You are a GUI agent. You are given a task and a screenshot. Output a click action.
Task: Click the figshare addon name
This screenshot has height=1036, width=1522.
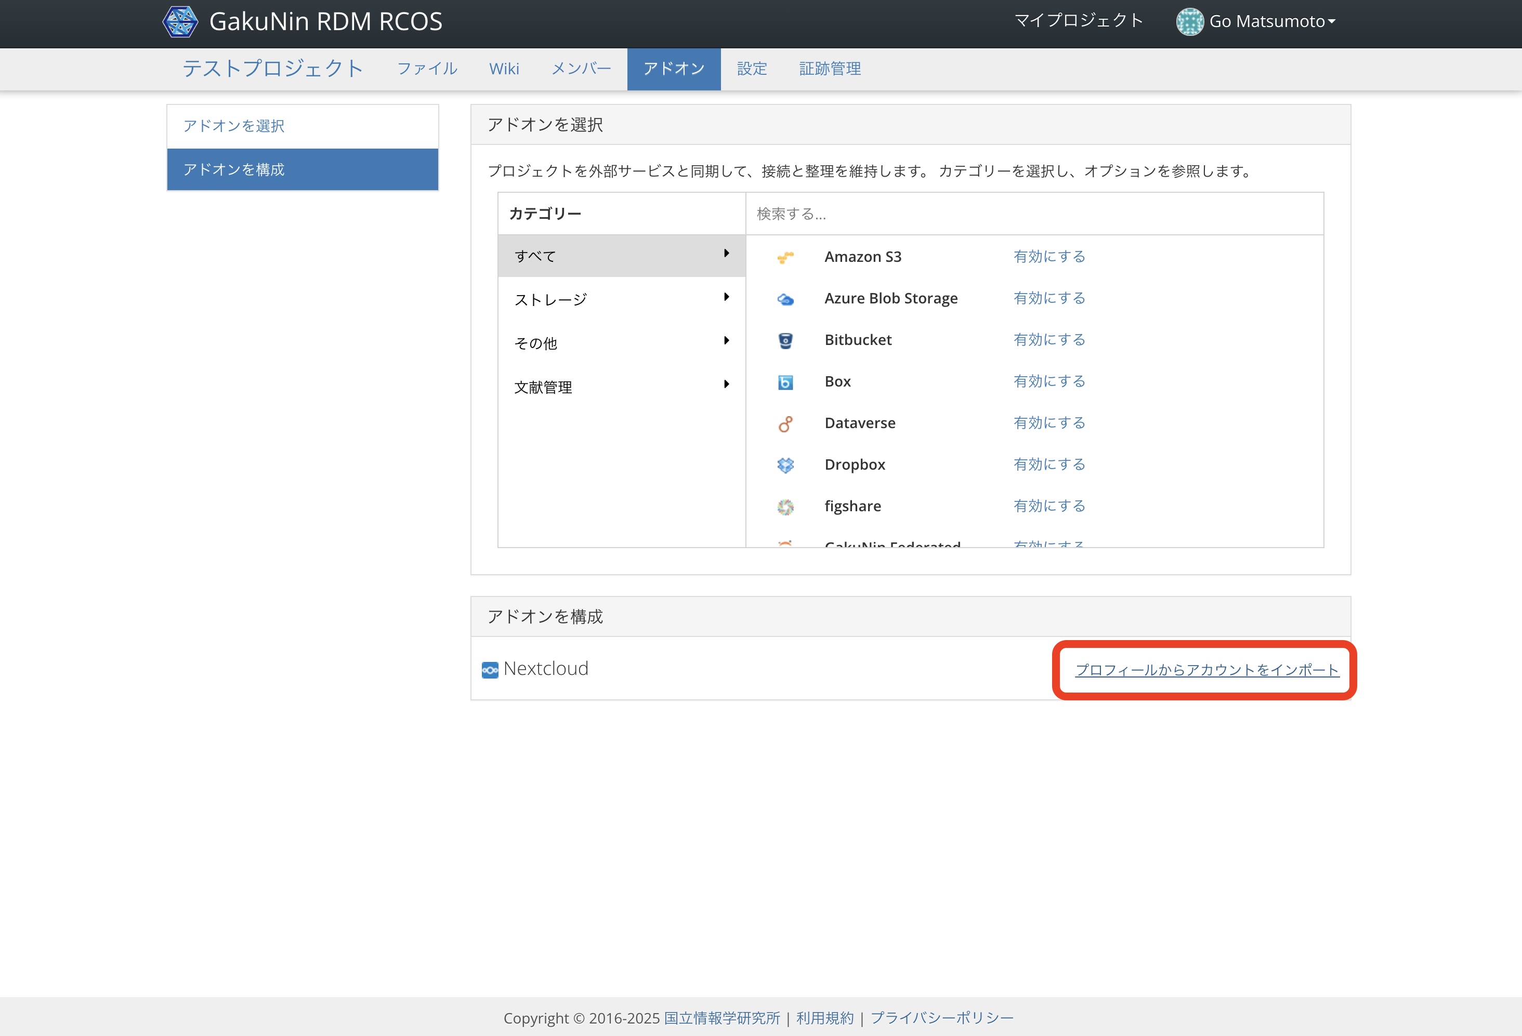click(852, 507)
